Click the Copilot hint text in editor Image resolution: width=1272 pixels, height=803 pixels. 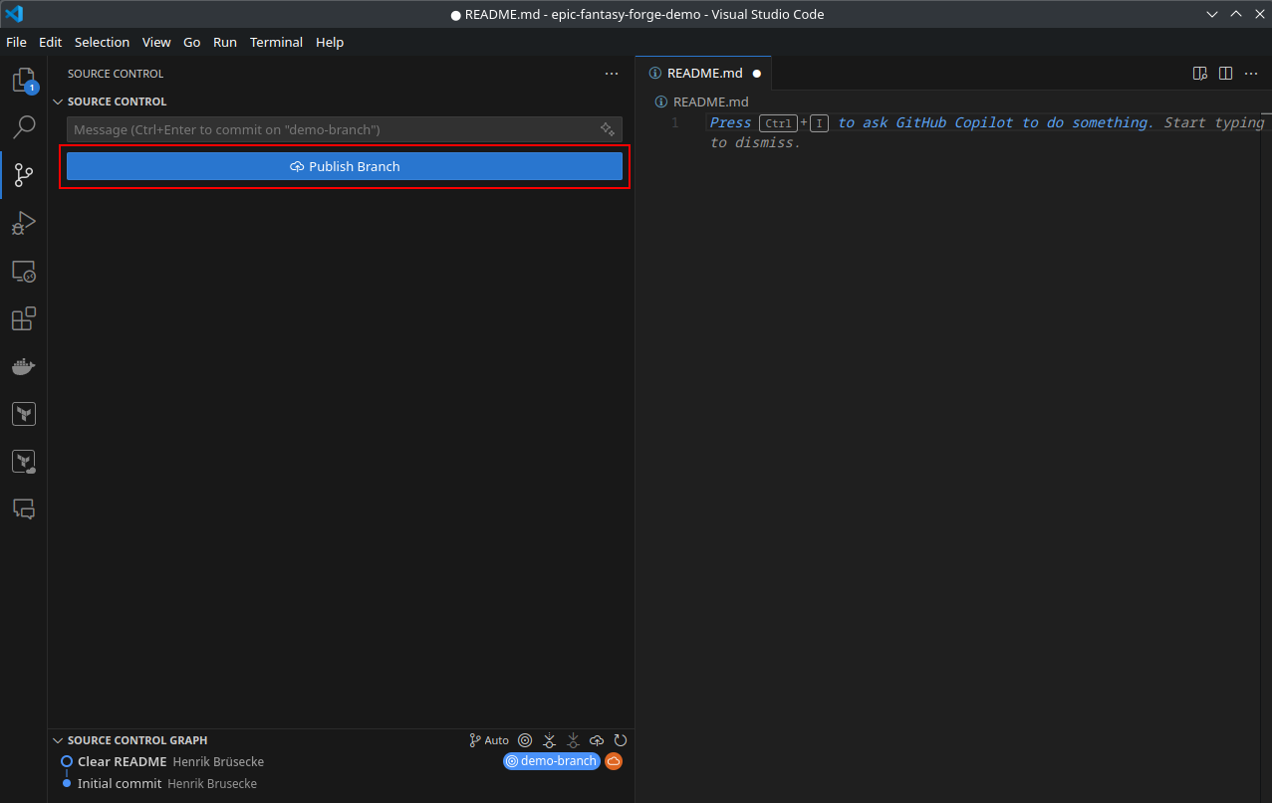tap(987, 132)
